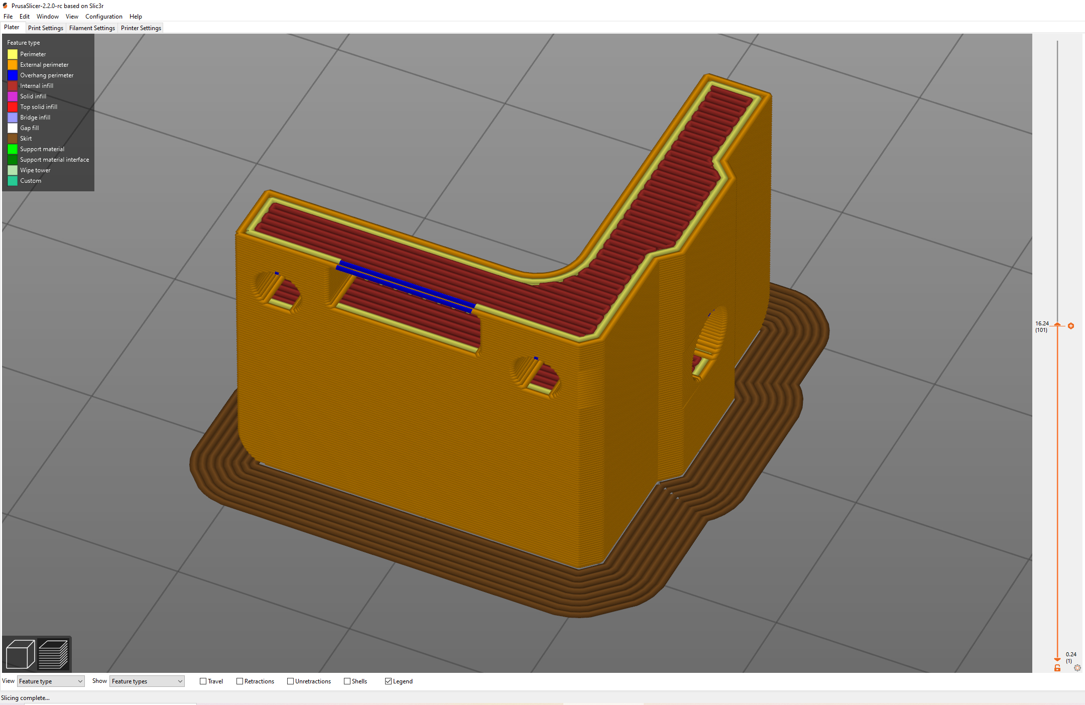1085x705 pixels.
Task: Switch to Print Settings tab
Action: pos(46,28)
